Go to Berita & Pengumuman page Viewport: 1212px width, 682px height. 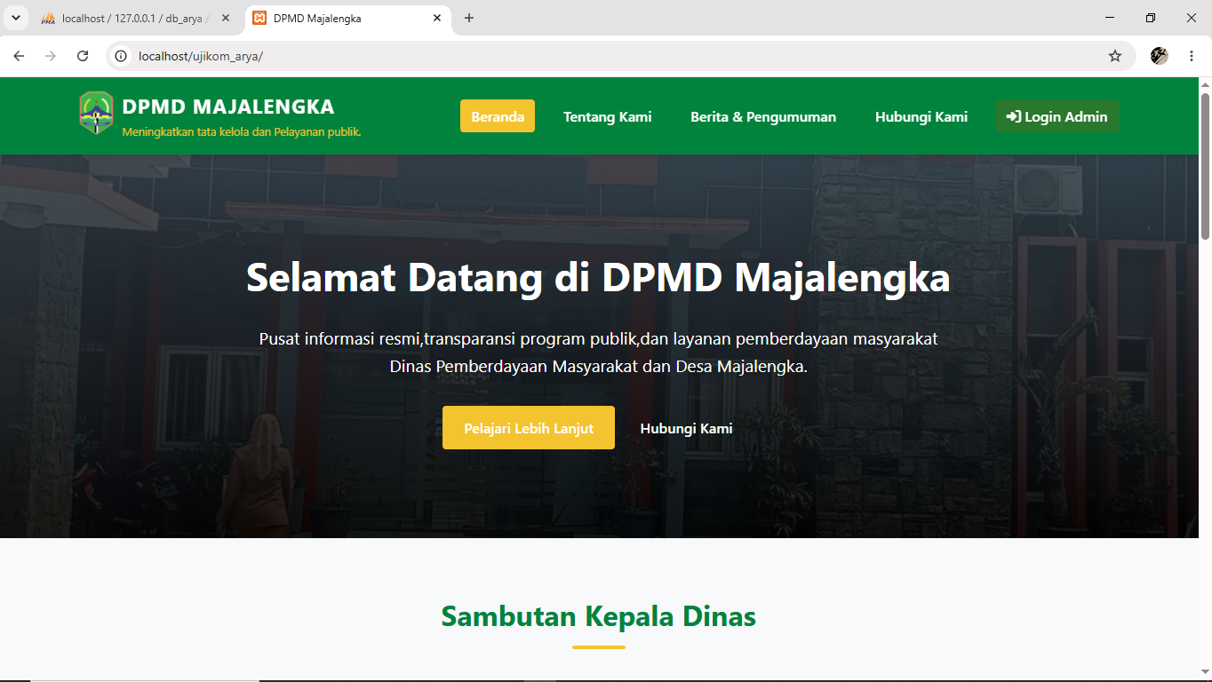(x=763, y=116)
